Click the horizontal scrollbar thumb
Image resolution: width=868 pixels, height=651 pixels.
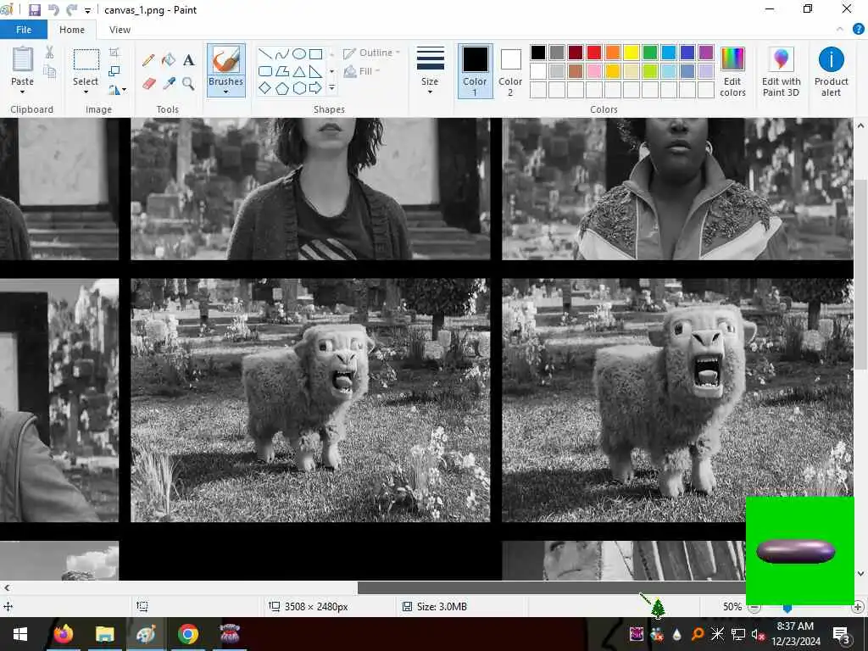pyautogui.click(x=552, y=587)
